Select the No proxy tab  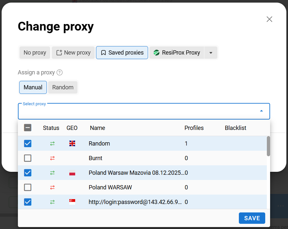pyautogui.click(x=35, y=53)
